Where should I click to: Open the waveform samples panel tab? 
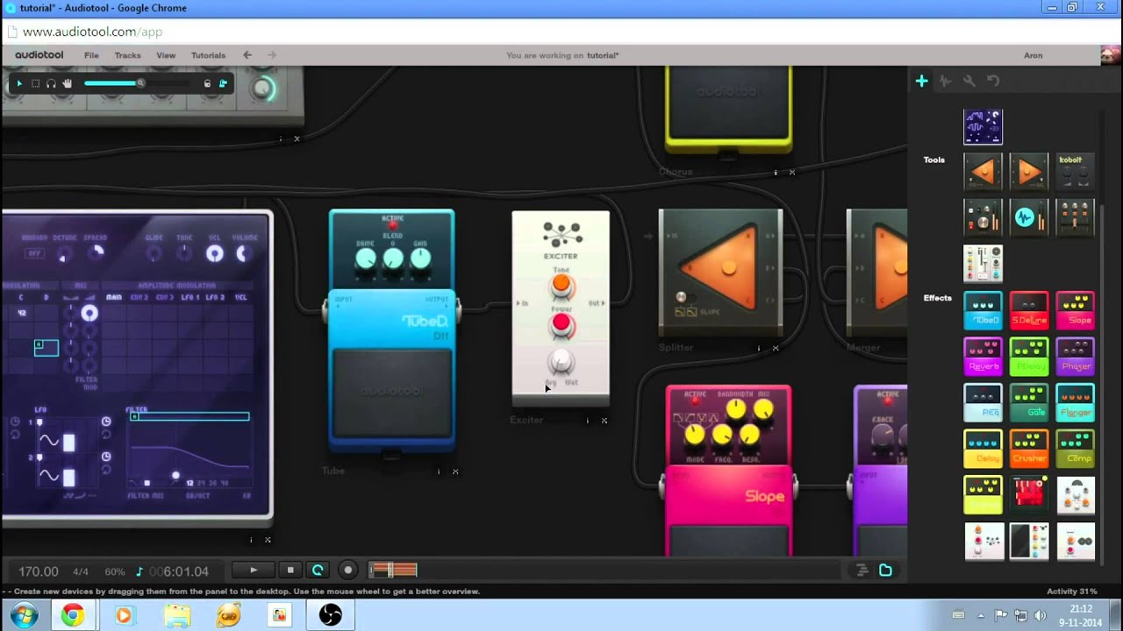coord(945,81)
